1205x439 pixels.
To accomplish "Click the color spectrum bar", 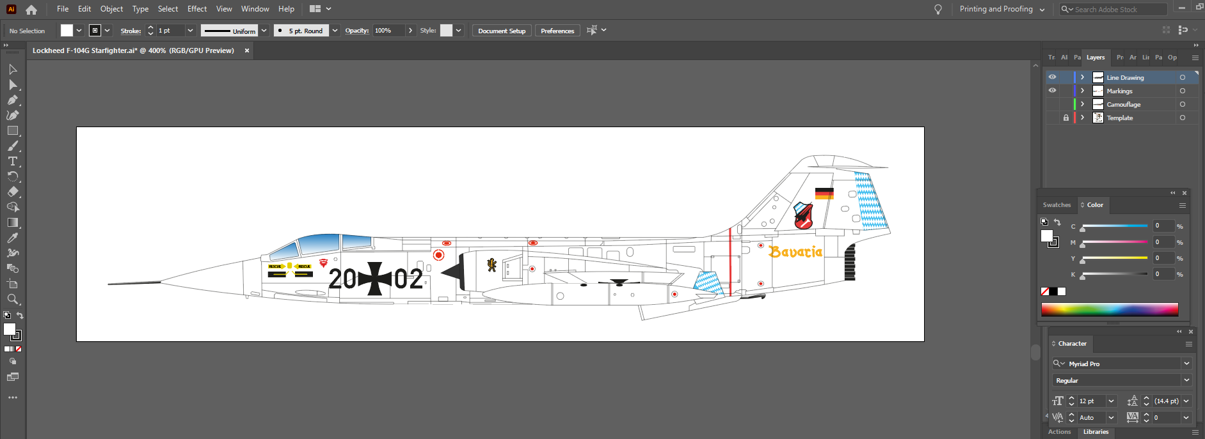I will point(1109,310).
